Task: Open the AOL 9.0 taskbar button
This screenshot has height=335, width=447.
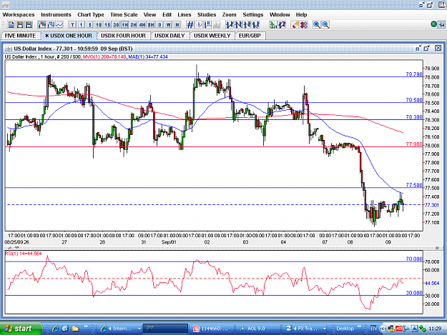Action: point(257,329)
